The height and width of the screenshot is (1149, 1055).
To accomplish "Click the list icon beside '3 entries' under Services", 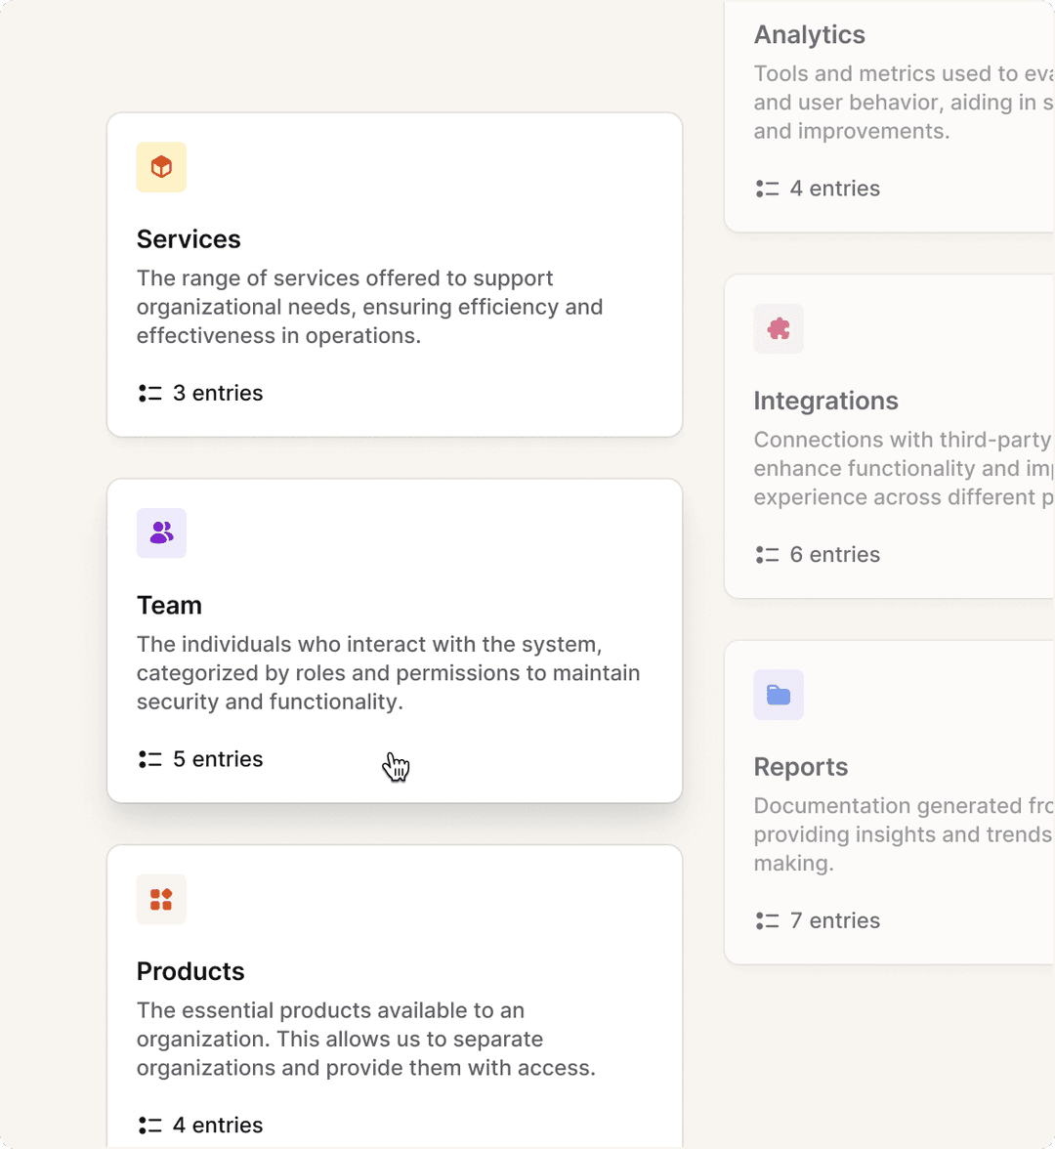I will (x=148, y=393).
